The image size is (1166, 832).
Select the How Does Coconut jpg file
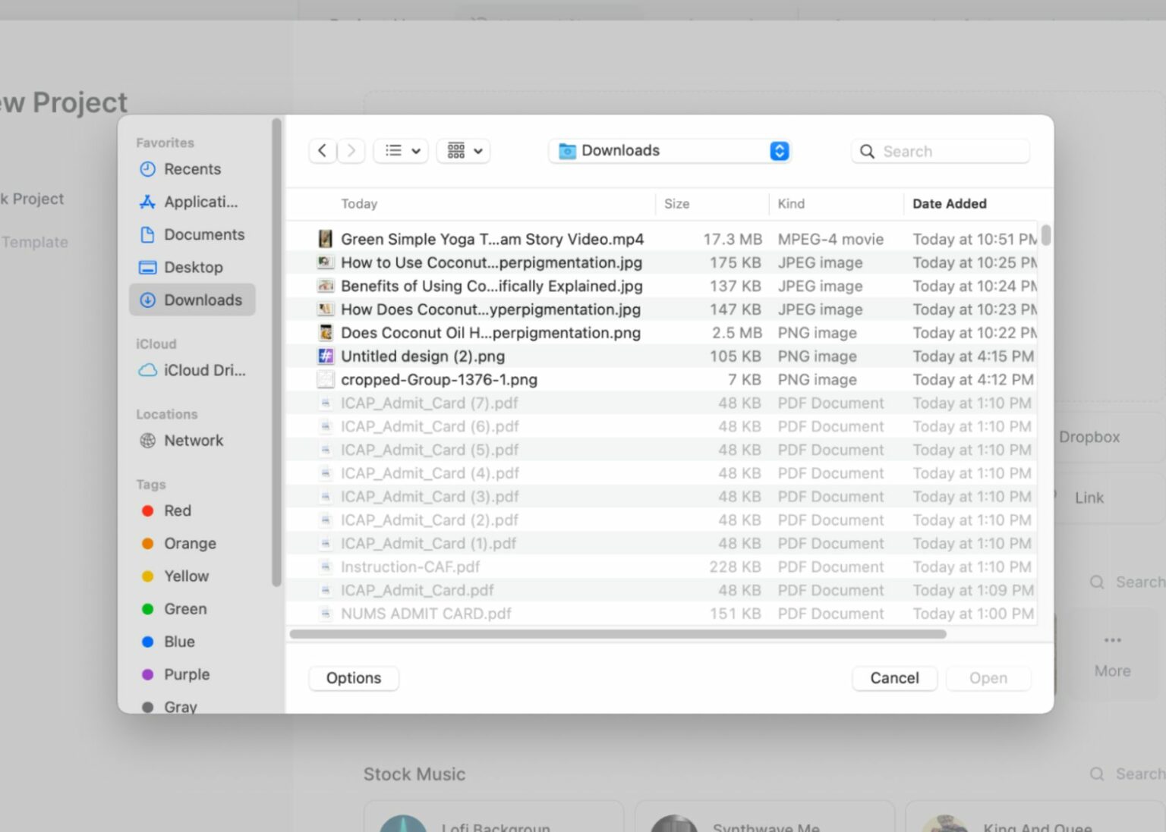pos(662,309)
